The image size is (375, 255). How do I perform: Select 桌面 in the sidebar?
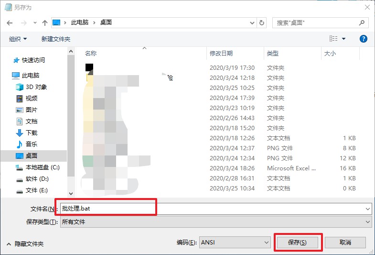34,156
